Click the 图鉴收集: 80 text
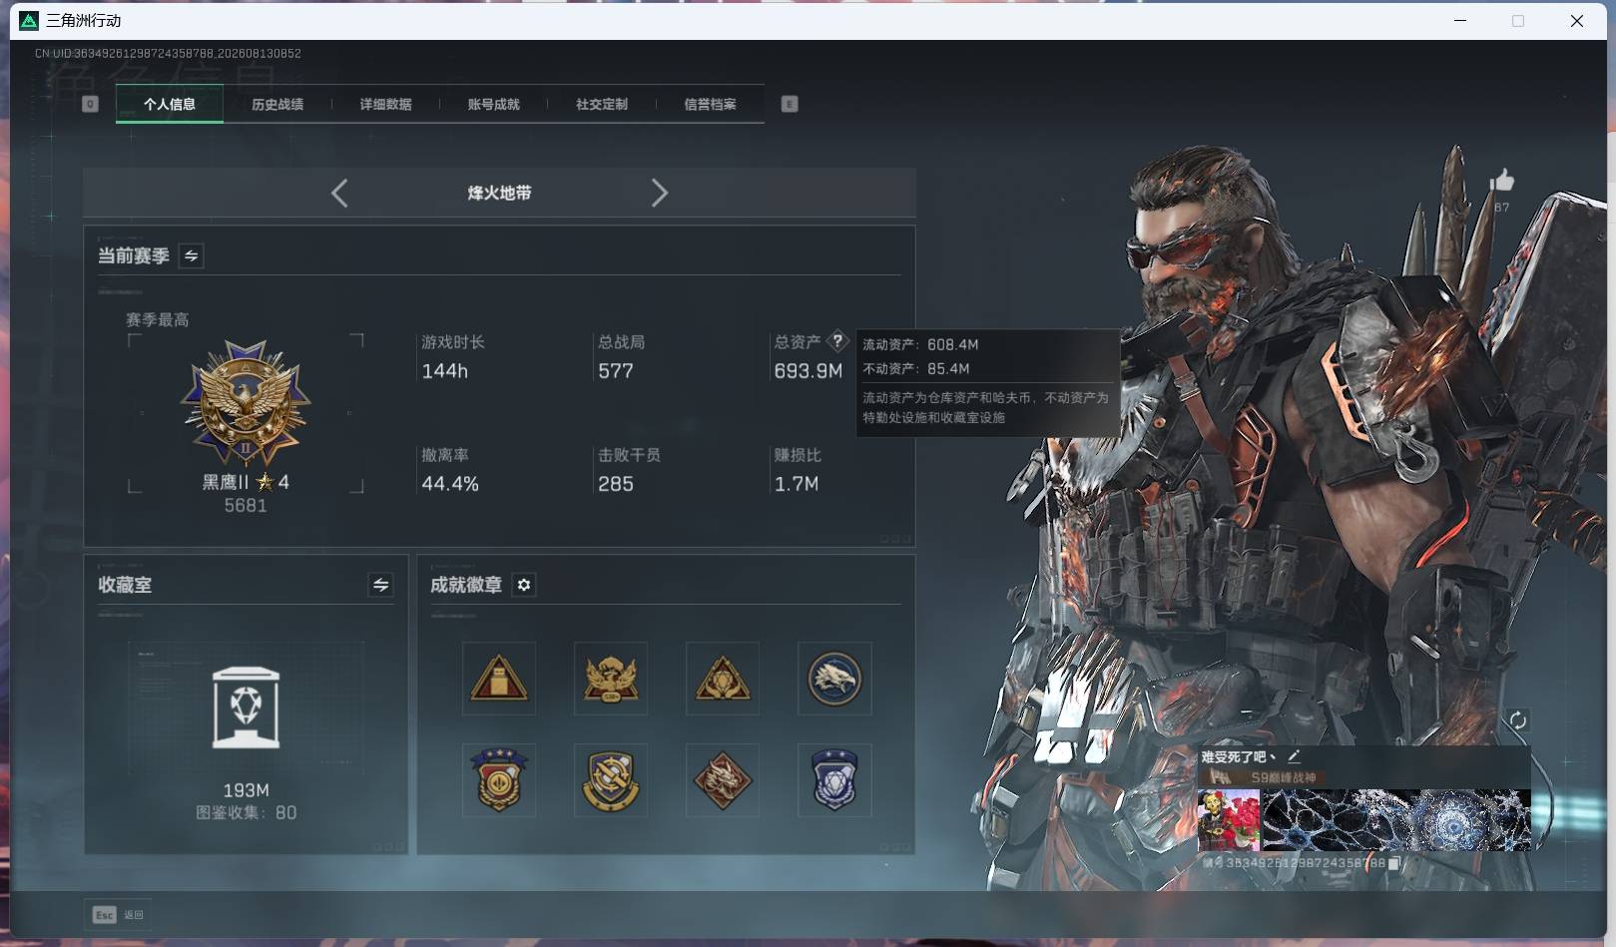Screen dimensions: 1616x947 tap(246, 812)
